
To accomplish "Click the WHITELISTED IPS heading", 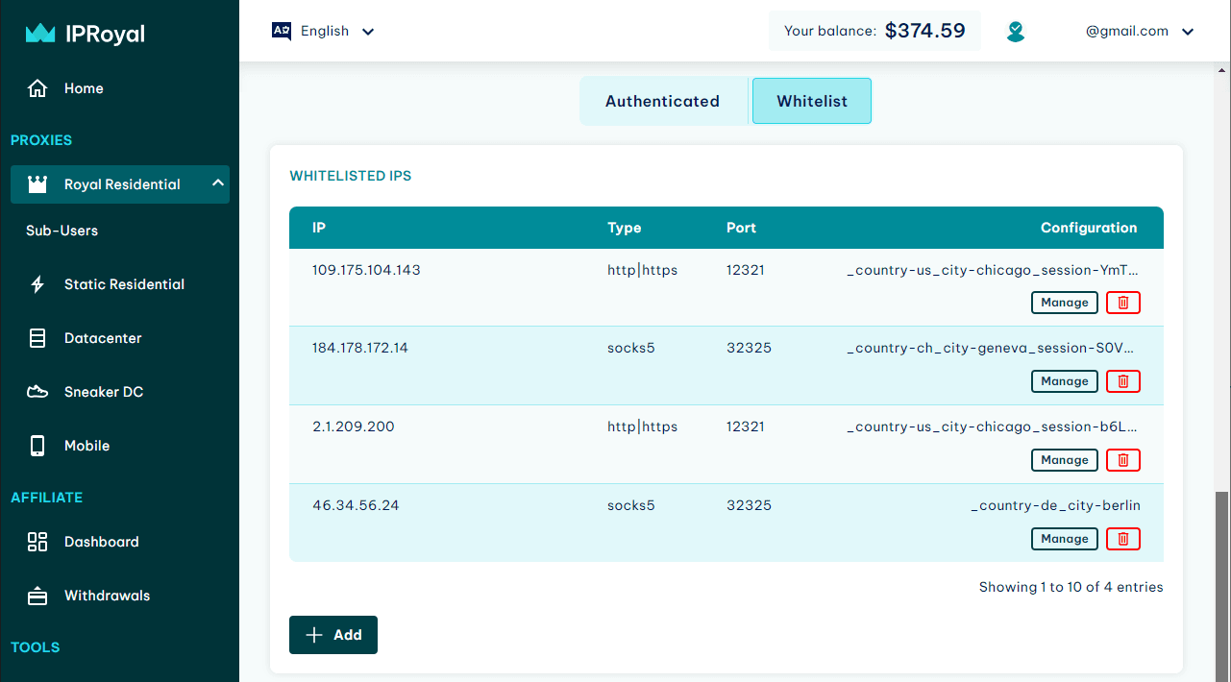I will [x=351, y=176].
